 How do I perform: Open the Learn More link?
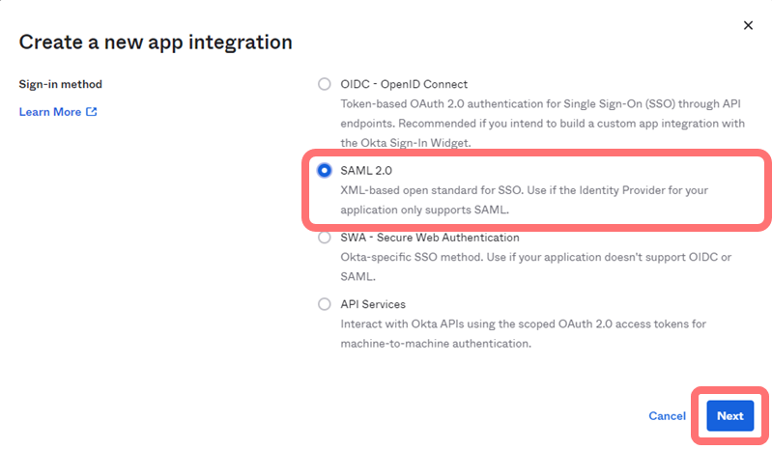click(x=50, y=112)
